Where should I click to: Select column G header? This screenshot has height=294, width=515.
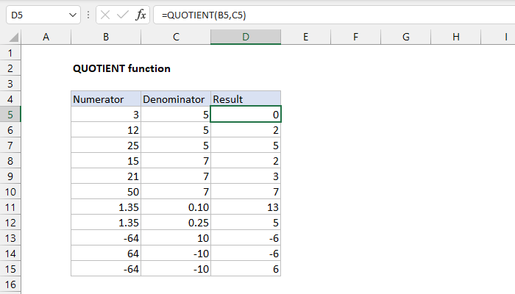(x=406, y=37)
